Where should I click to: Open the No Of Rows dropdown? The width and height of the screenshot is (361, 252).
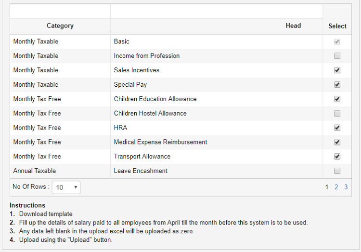pyautogui.click(x=66, y=187)
